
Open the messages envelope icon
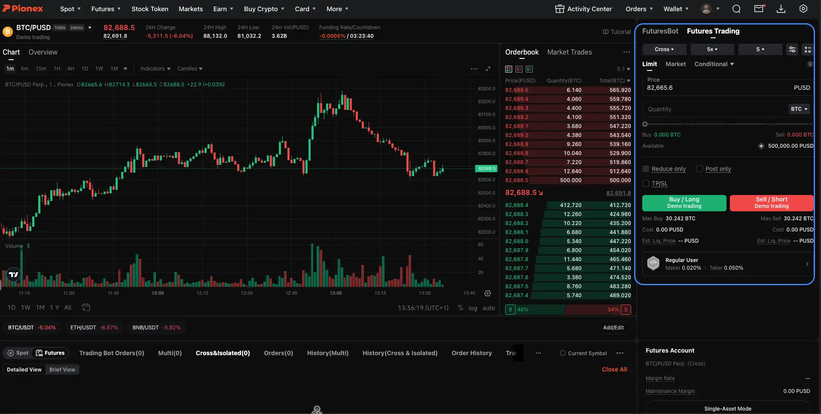click(x=759, y=9)
